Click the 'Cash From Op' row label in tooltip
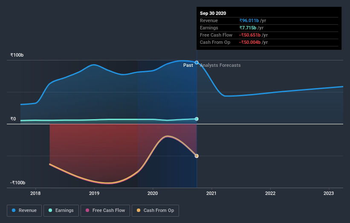 click(x=215, y=42)
